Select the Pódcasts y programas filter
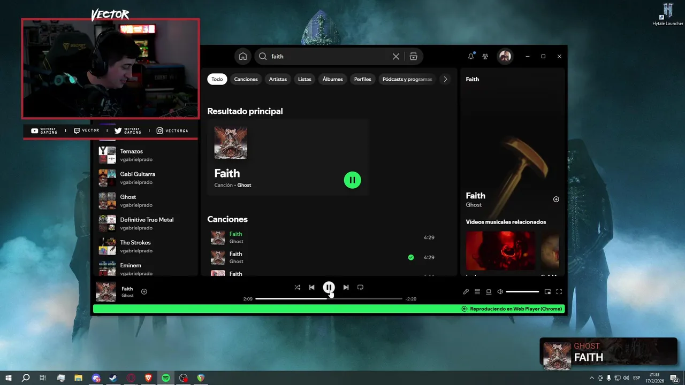 [x=407, y=79]
